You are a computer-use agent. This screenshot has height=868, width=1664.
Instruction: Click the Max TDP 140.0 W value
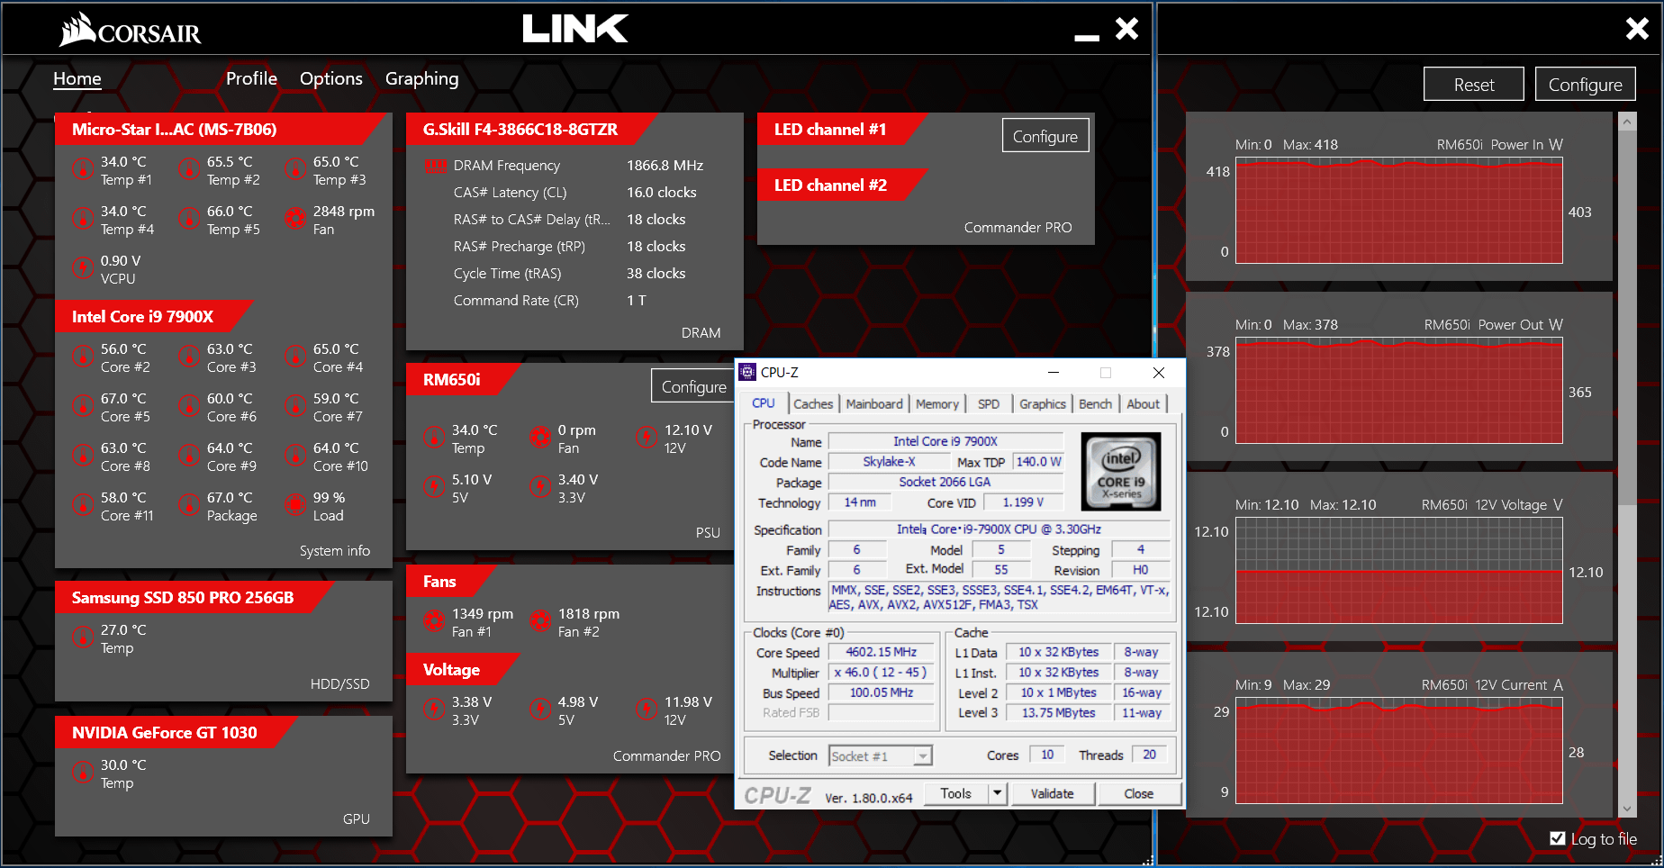[1038, 462]
